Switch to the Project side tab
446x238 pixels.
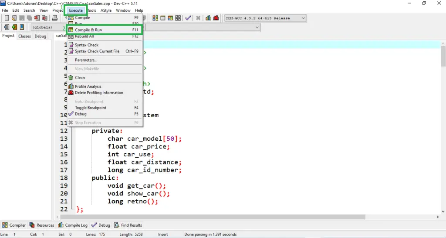coord(8,36)
